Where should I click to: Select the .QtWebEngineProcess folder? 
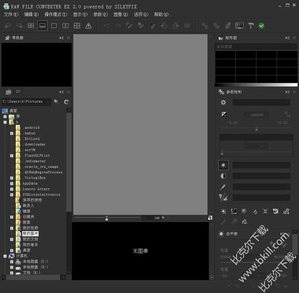pyautogui.click(x=43, y=172)
